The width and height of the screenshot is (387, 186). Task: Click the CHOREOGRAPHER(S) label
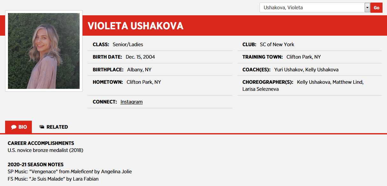tap(268, 82)
